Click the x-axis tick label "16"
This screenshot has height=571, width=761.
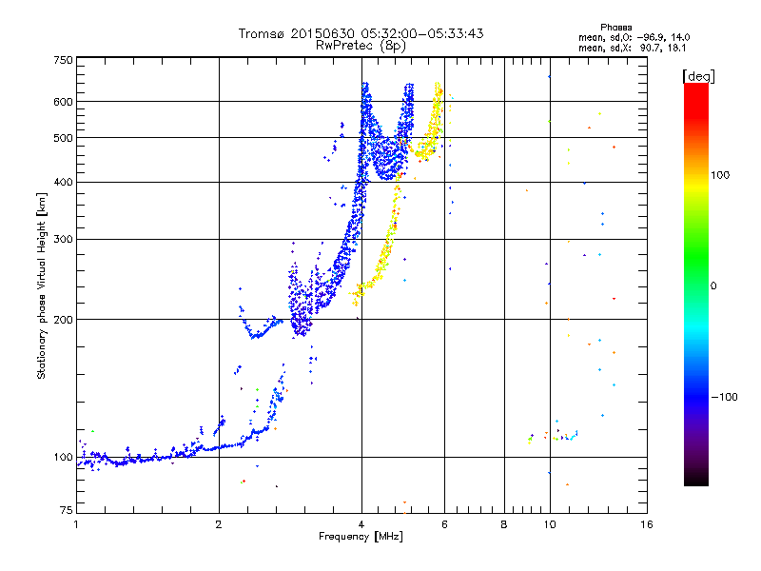pos(647,524)
